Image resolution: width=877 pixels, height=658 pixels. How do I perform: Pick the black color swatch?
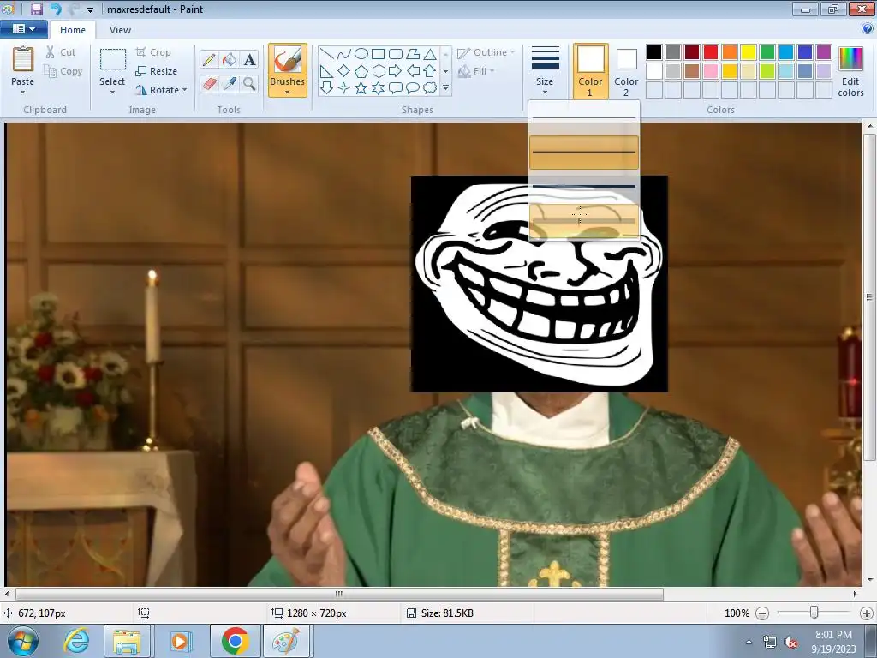(653, 52)
